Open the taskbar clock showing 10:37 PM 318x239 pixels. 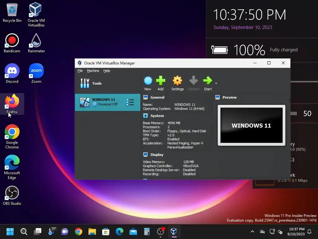click(x=296, y=232)
